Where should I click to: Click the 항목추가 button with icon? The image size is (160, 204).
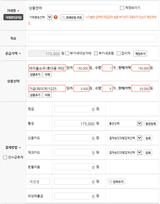(116, 181)
